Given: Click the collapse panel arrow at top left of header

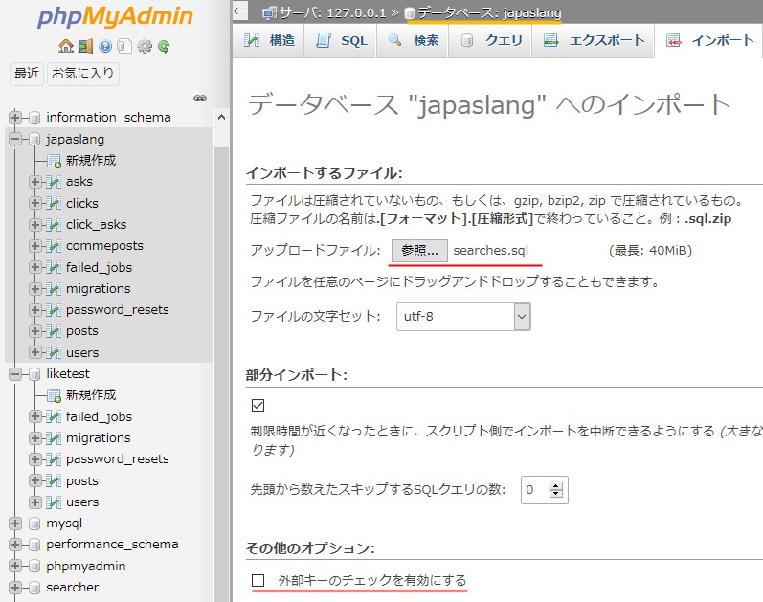Looking at the screenshot, I should point(240,11).
